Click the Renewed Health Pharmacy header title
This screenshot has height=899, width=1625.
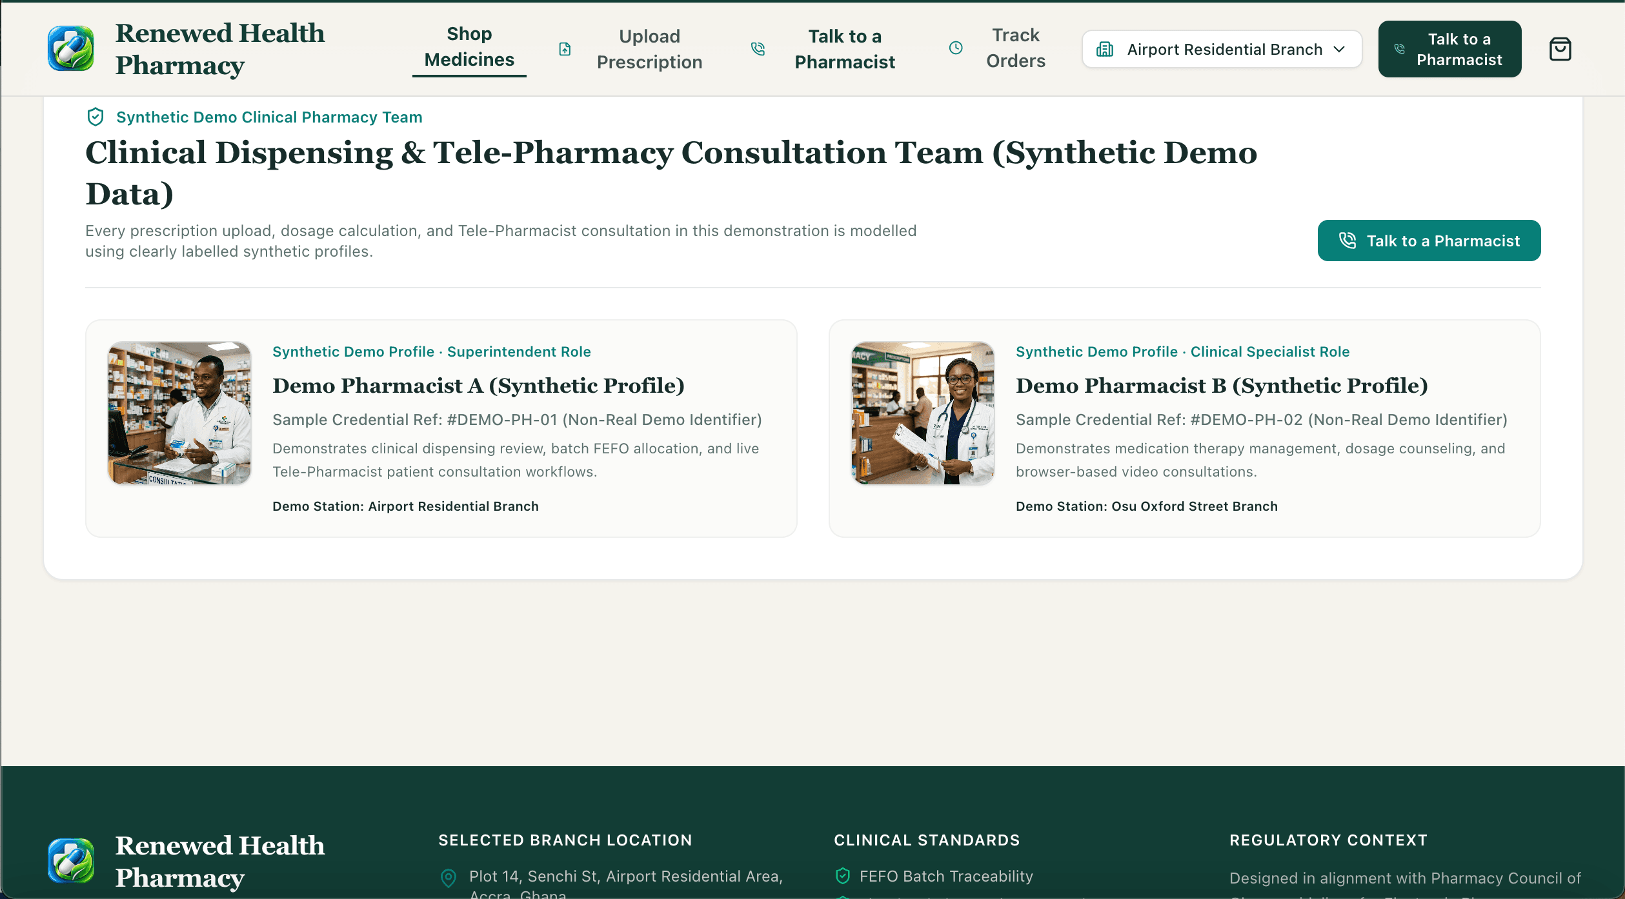coord(220,49)
